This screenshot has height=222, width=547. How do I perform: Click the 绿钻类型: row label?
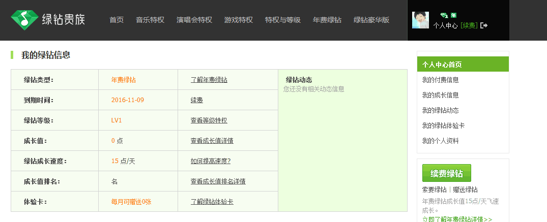[39, 80]
